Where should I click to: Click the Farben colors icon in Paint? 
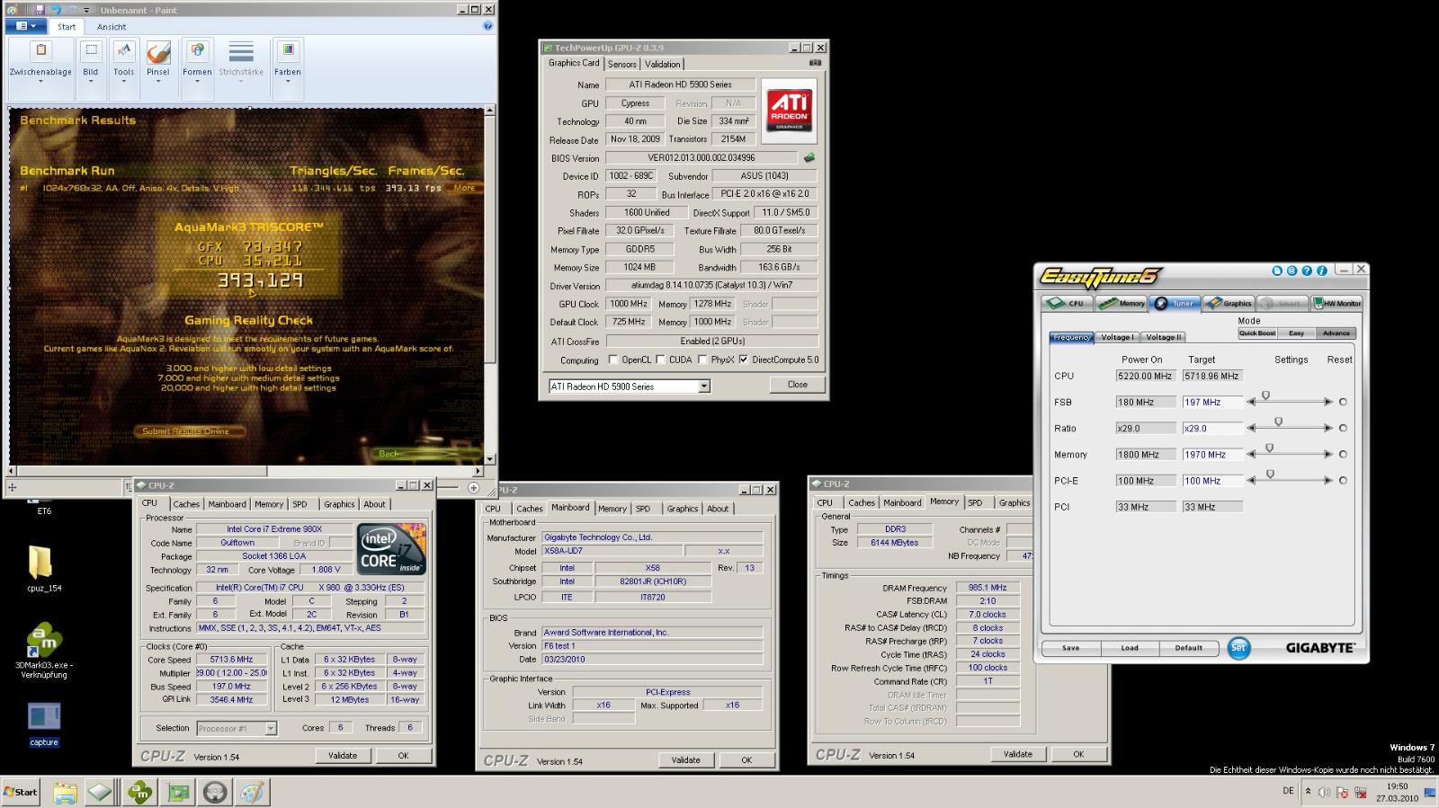(288, 51)
